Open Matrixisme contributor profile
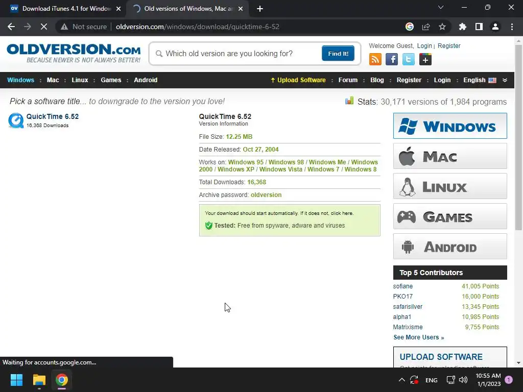The image size is (523, 392). [408, 327]
